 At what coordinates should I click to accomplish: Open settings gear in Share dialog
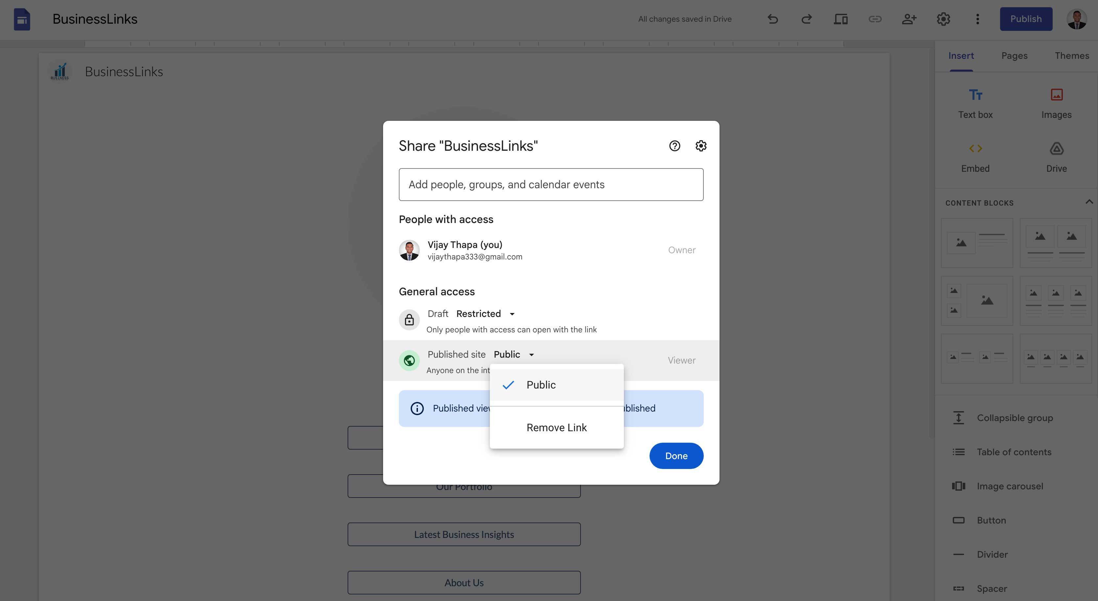click(x=701, y=146)
